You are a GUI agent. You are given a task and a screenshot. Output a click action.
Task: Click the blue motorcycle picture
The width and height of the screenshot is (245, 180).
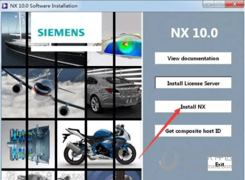[100, 145]
